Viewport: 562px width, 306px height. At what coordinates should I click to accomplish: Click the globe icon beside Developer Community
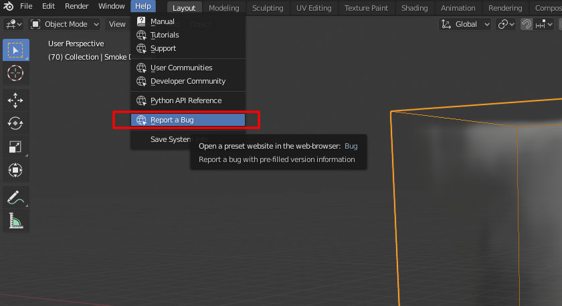141,81
